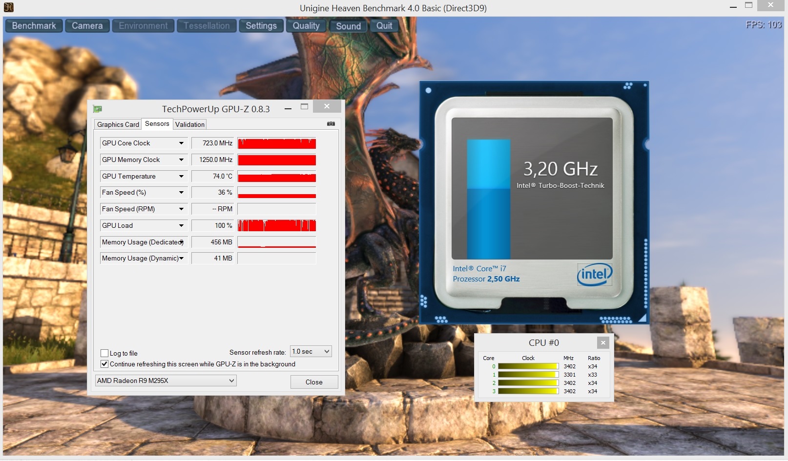Click the 1250.0 MHz memory clock value
This screenshot has width=788, height=461.
[x=212, y=160]
